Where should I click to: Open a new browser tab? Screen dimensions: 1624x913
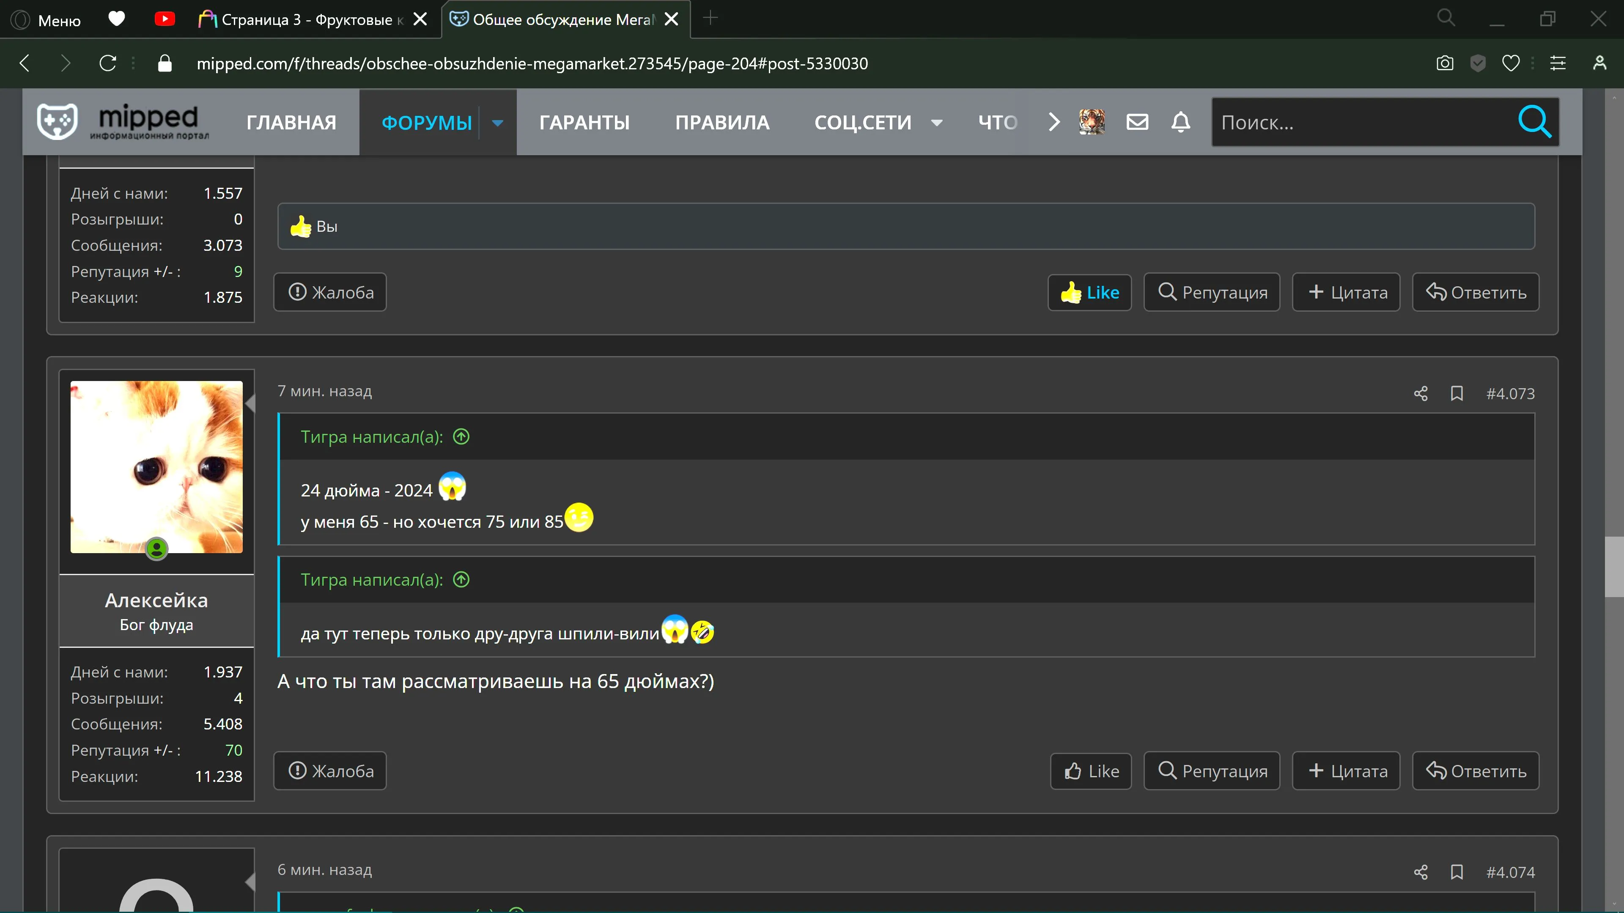(710, 18)
